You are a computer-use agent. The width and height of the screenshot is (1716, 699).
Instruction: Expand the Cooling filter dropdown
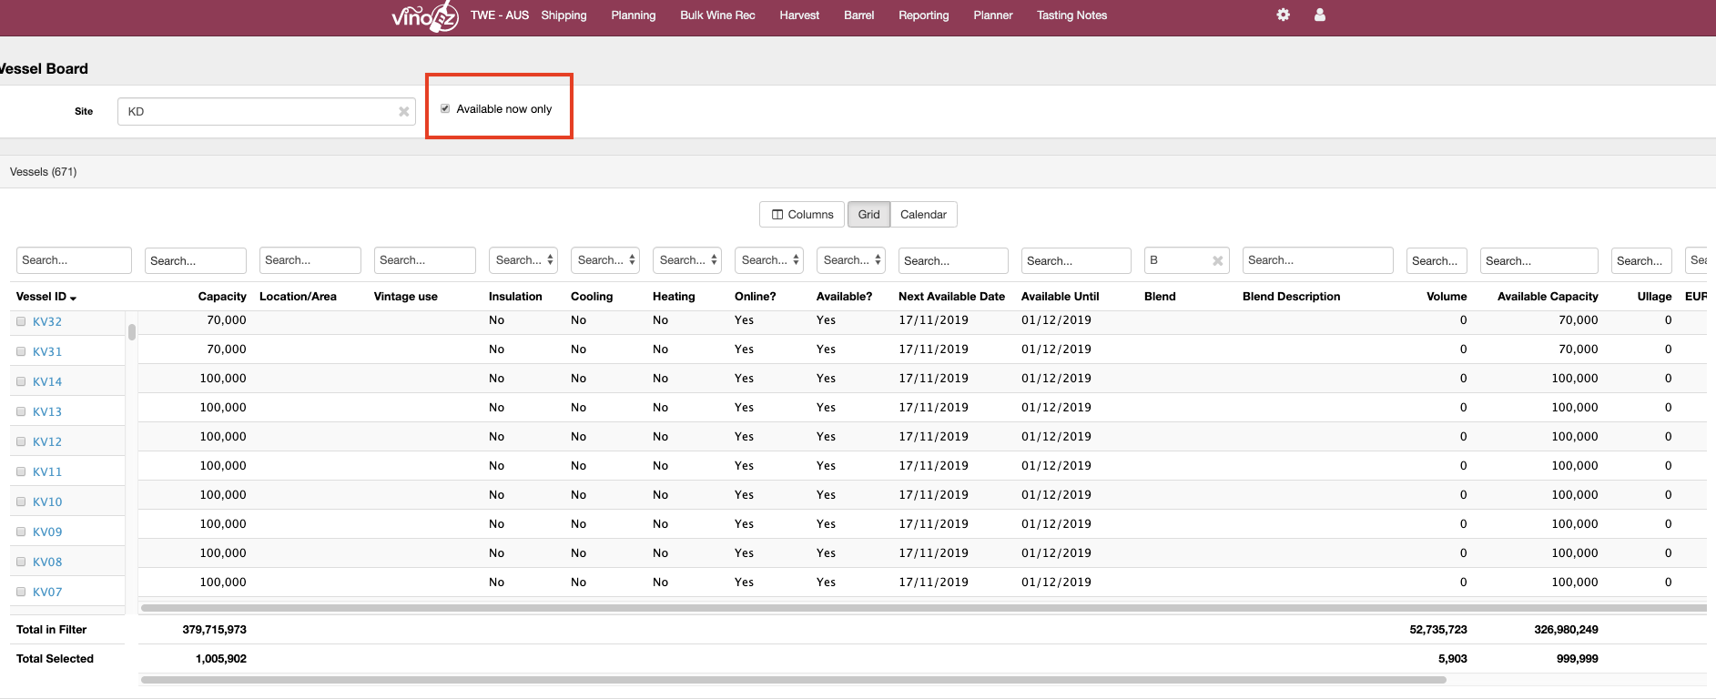[605, 260]
